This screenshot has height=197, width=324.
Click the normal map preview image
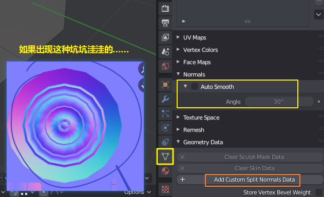point(75,126)
